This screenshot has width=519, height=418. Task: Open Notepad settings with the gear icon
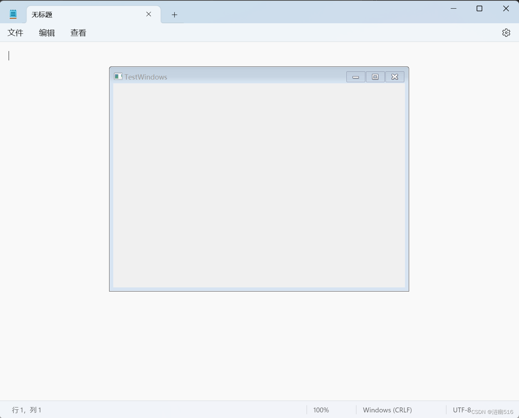[506, 33]
